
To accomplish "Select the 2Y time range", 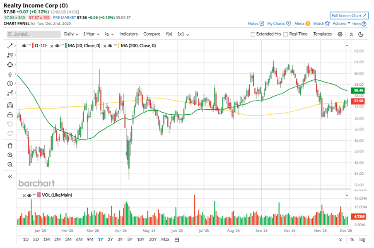I will (x=110, y=239).
